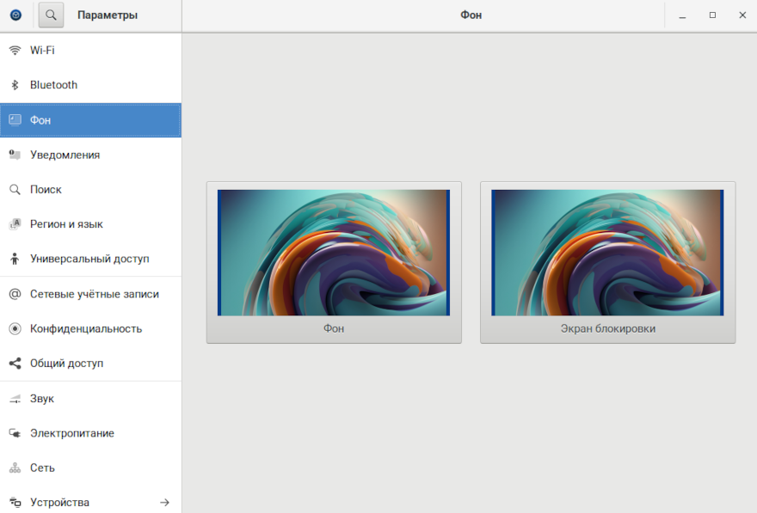The image size is (757, 513).
Task: Click the Sound speaker icon (Звук)
Action: coord(15,399)
